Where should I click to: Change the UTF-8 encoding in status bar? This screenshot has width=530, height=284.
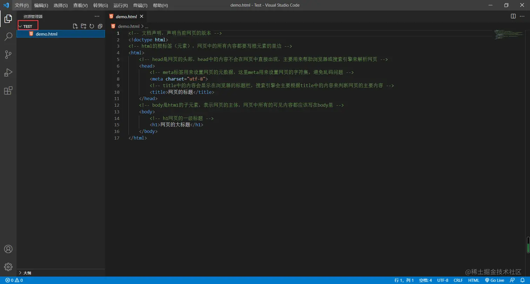pyautogui.click(x=442, y=280)
